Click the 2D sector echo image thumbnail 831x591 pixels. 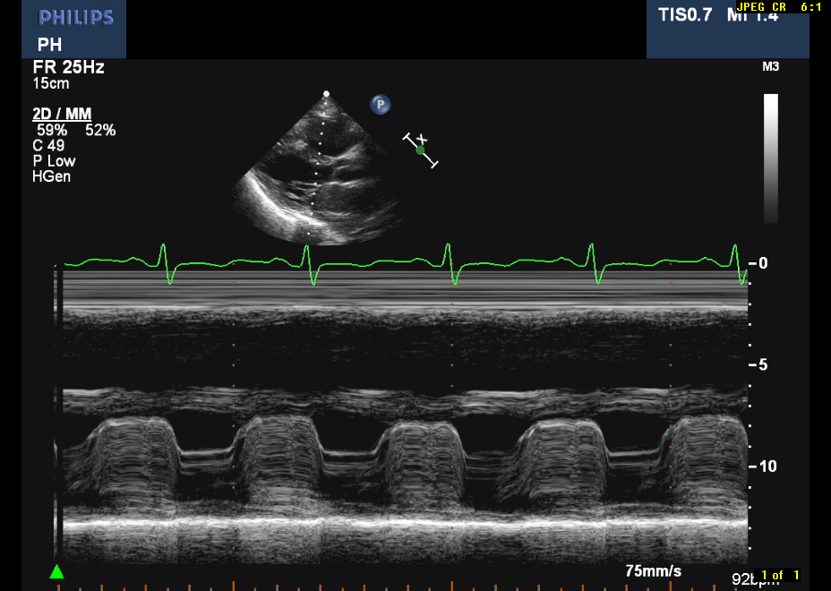click(313, 175)
